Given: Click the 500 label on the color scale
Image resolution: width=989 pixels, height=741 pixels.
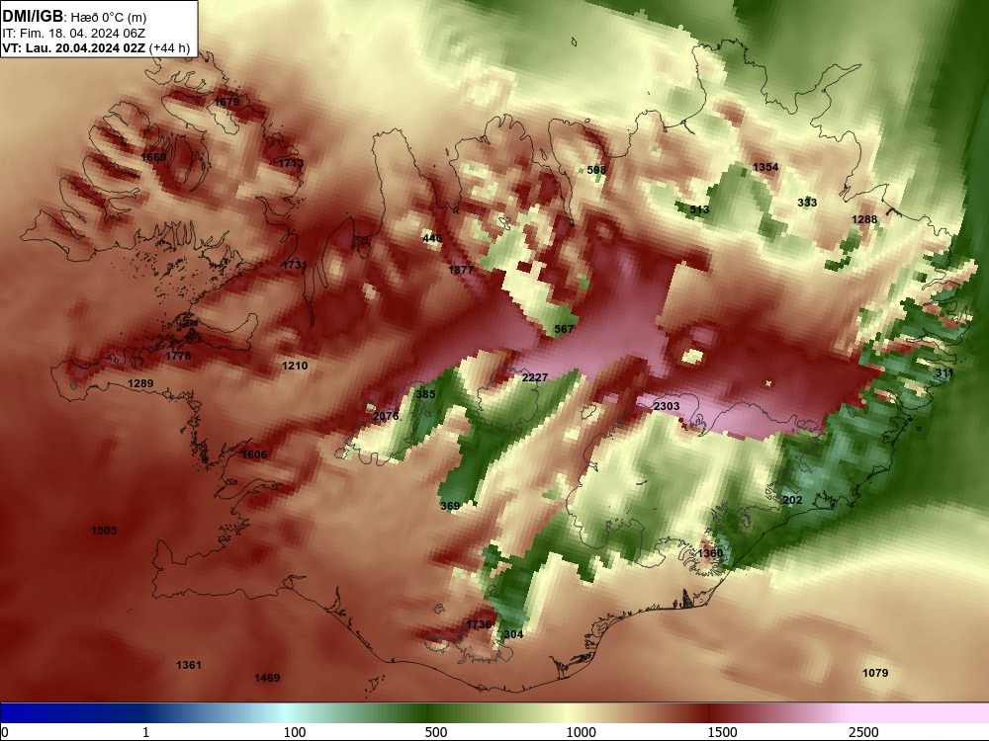Looking at the screenshot, I should [x=436, y=732].
